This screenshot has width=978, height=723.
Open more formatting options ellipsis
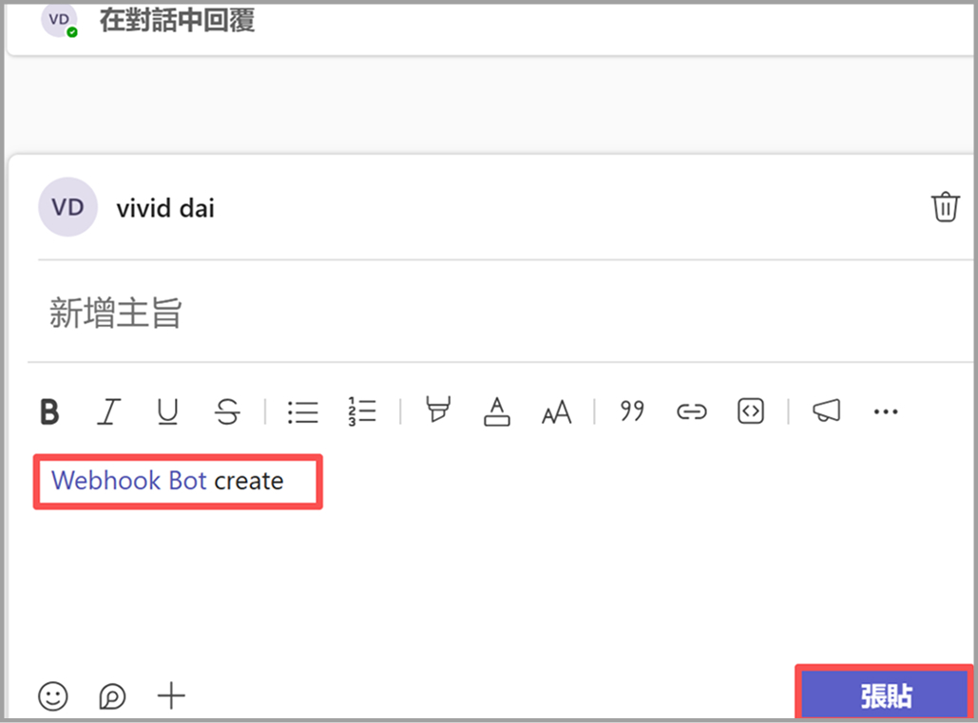click(885, 411)
